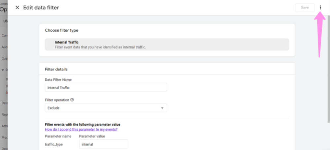The height and width of the screenshot is (150, 330).
Task: Click the Parameter value input box
Action: pos(103,144)
